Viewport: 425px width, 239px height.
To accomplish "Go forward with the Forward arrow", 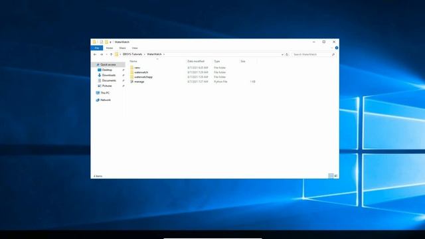I will (102, 54).
